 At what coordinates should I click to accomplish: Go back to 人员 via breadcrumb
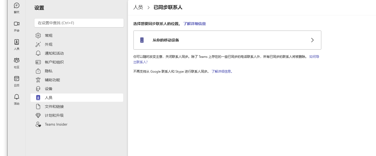point(138,7)
